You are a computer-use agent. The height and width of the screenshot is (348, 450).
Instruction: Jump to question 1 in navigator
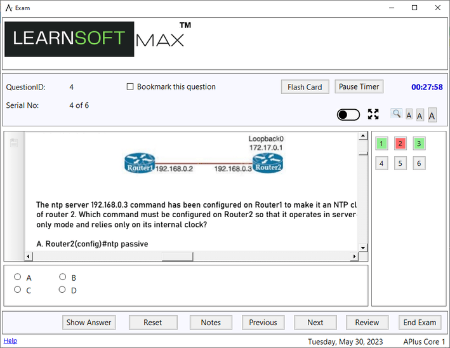pos(381,144)
